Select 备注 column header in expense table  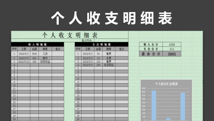pos(122,49)
